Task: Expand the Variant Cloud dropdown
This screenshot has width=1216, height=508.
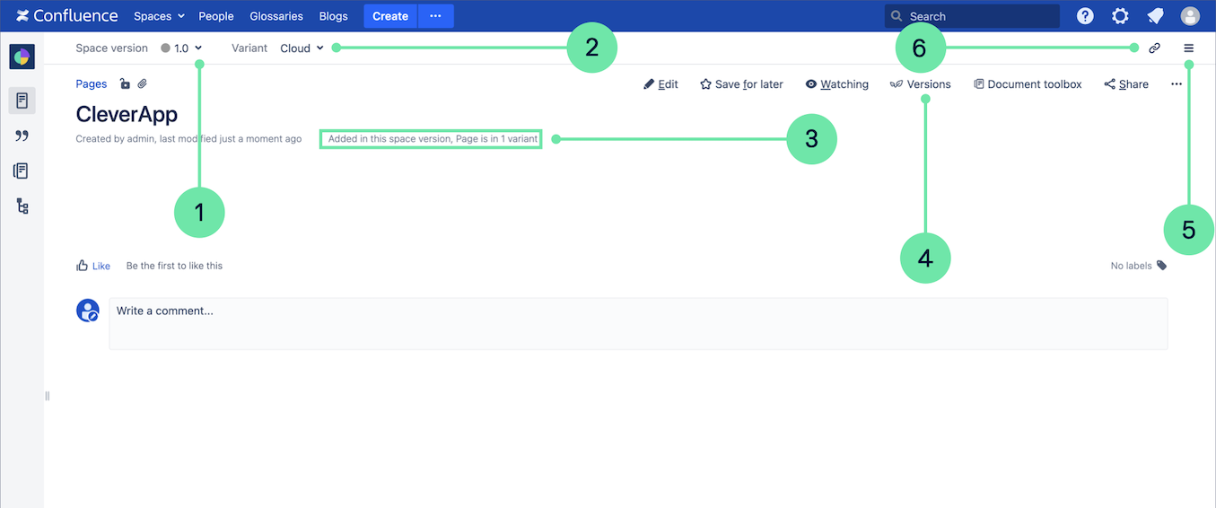Action: pyautogui.click(x=302, y=48)
